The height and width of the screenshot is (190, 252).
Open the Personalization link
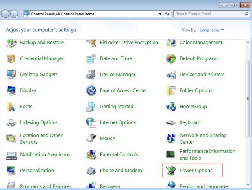[37, 171]
